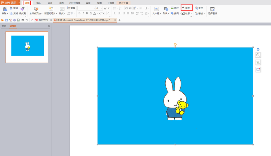Viewport: 271px width, 156px height.
Task: Click the redo arrow icon
Action: pyautogui.click(x=27, y=20)
